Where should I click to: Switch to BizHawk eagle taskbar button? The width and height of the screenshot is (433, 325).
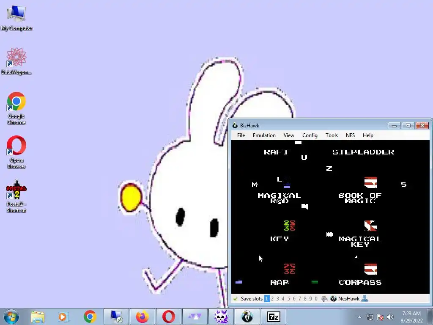point(247,317)
